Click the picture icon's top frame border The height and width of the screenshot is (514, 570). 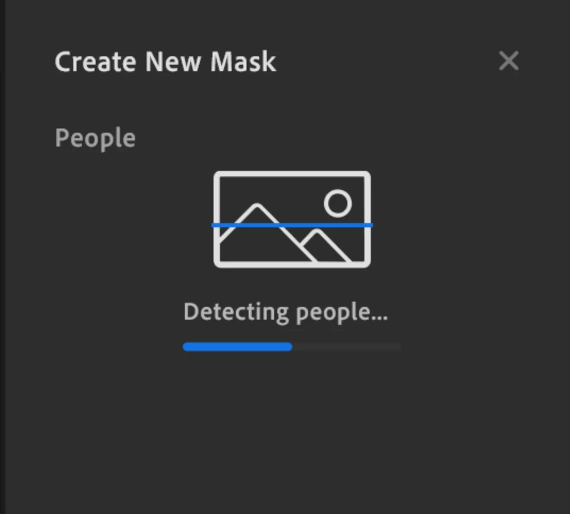point(292,174)
